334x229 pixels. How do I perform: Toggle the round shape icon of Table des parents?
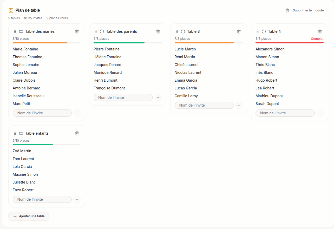(102, 31)
